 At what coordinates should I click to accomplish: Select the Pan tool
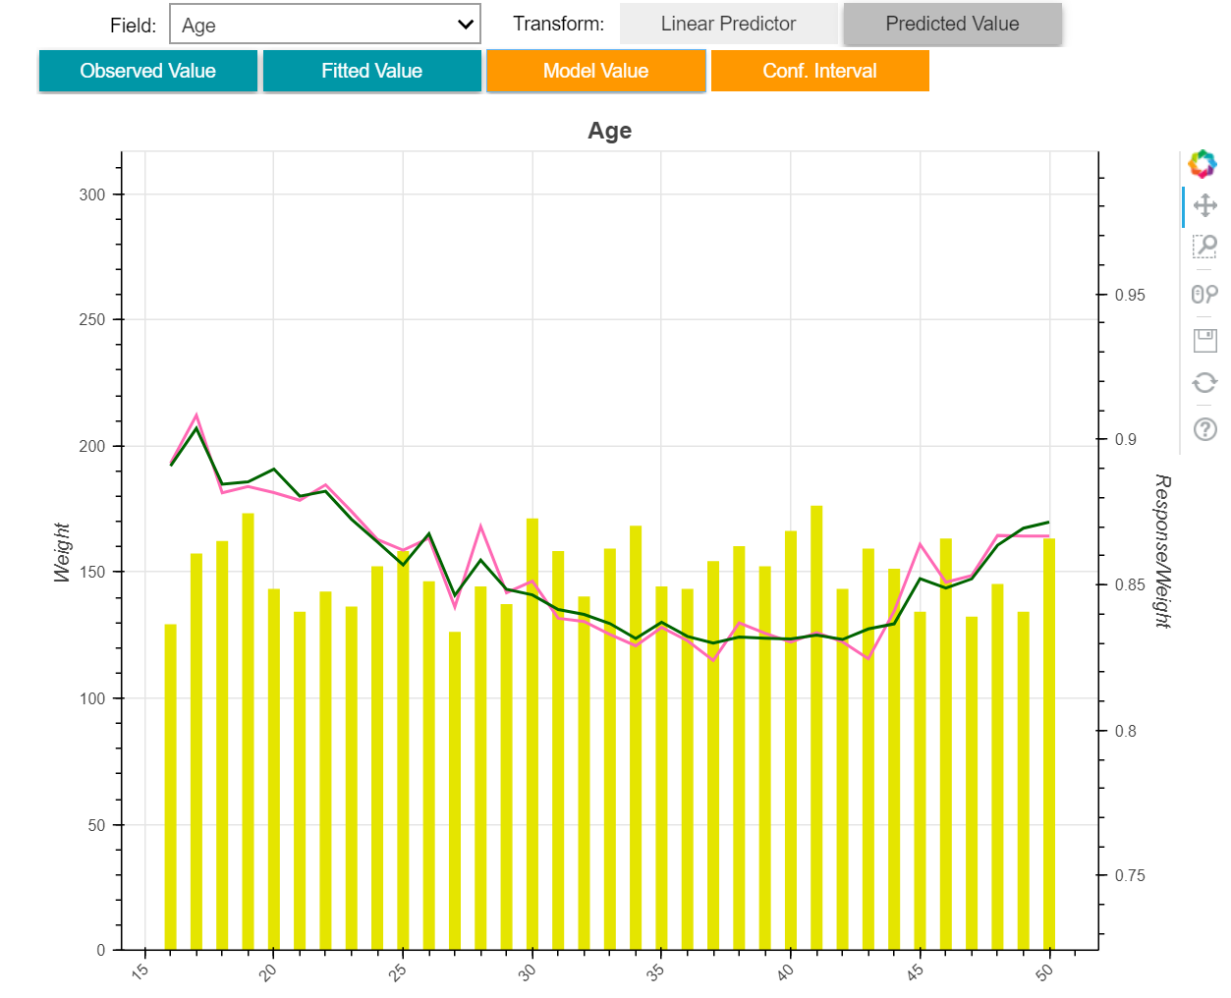(x=1204, y=205)
